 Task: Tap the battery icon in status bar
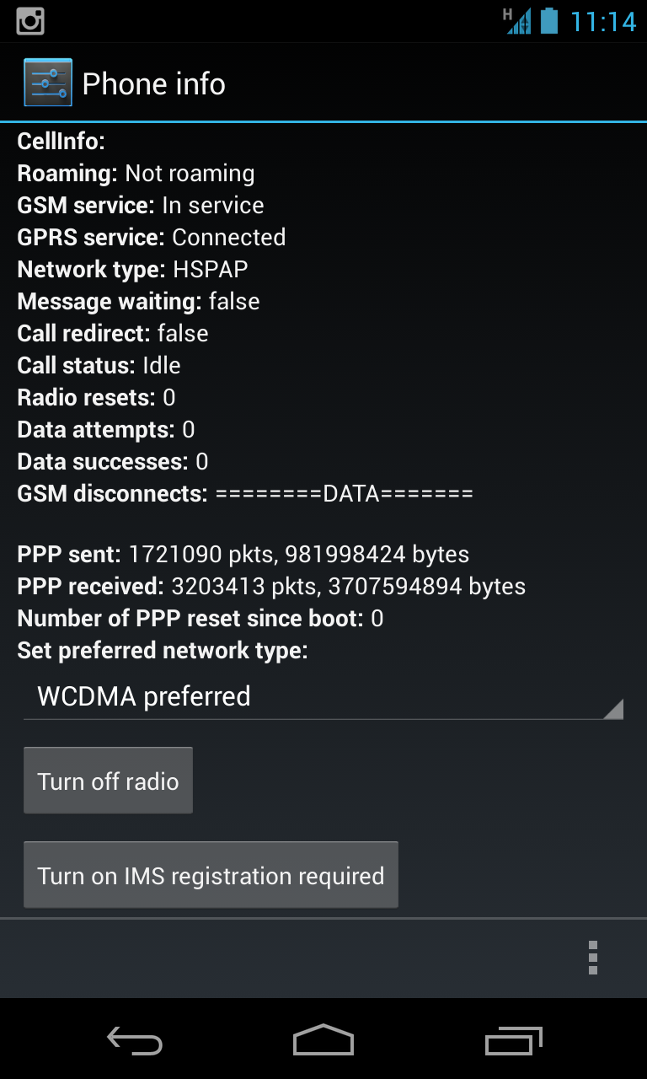coord(549,20)
